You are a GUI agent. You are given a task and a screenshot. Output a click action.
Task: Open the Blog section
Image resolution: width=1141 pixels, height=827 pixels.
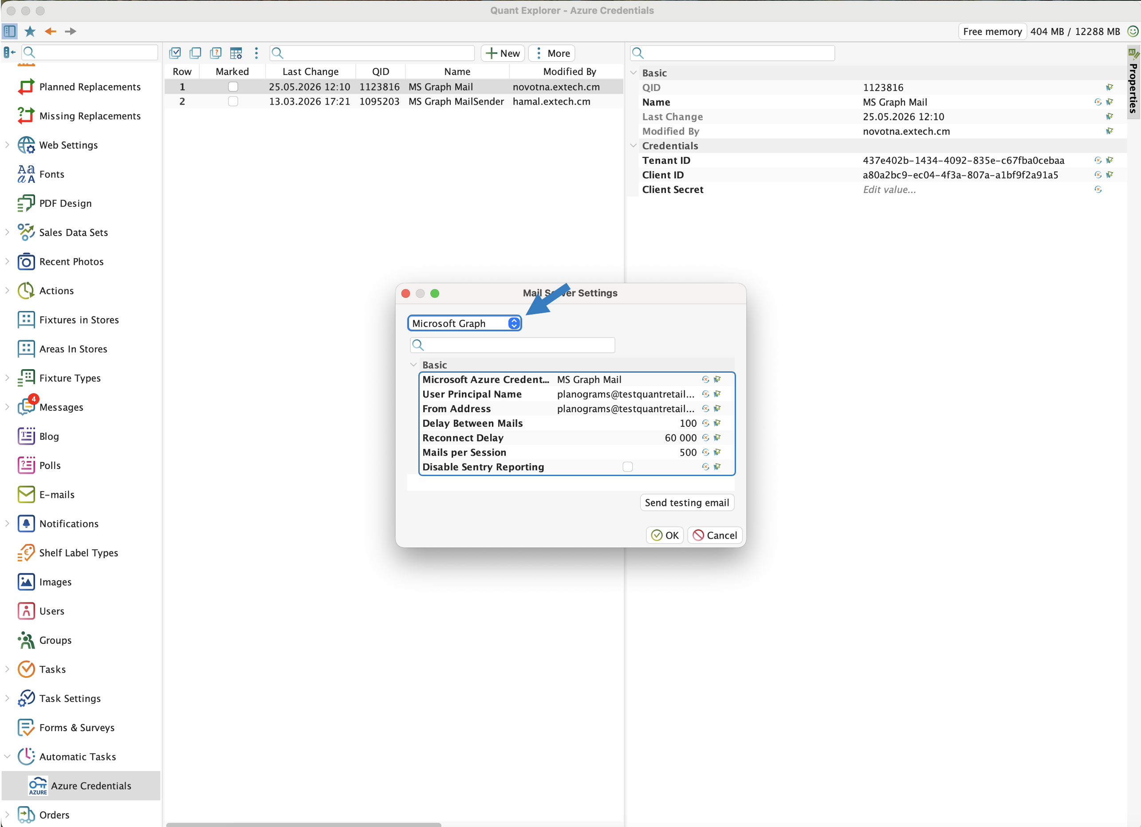click(x=49, y=437)
